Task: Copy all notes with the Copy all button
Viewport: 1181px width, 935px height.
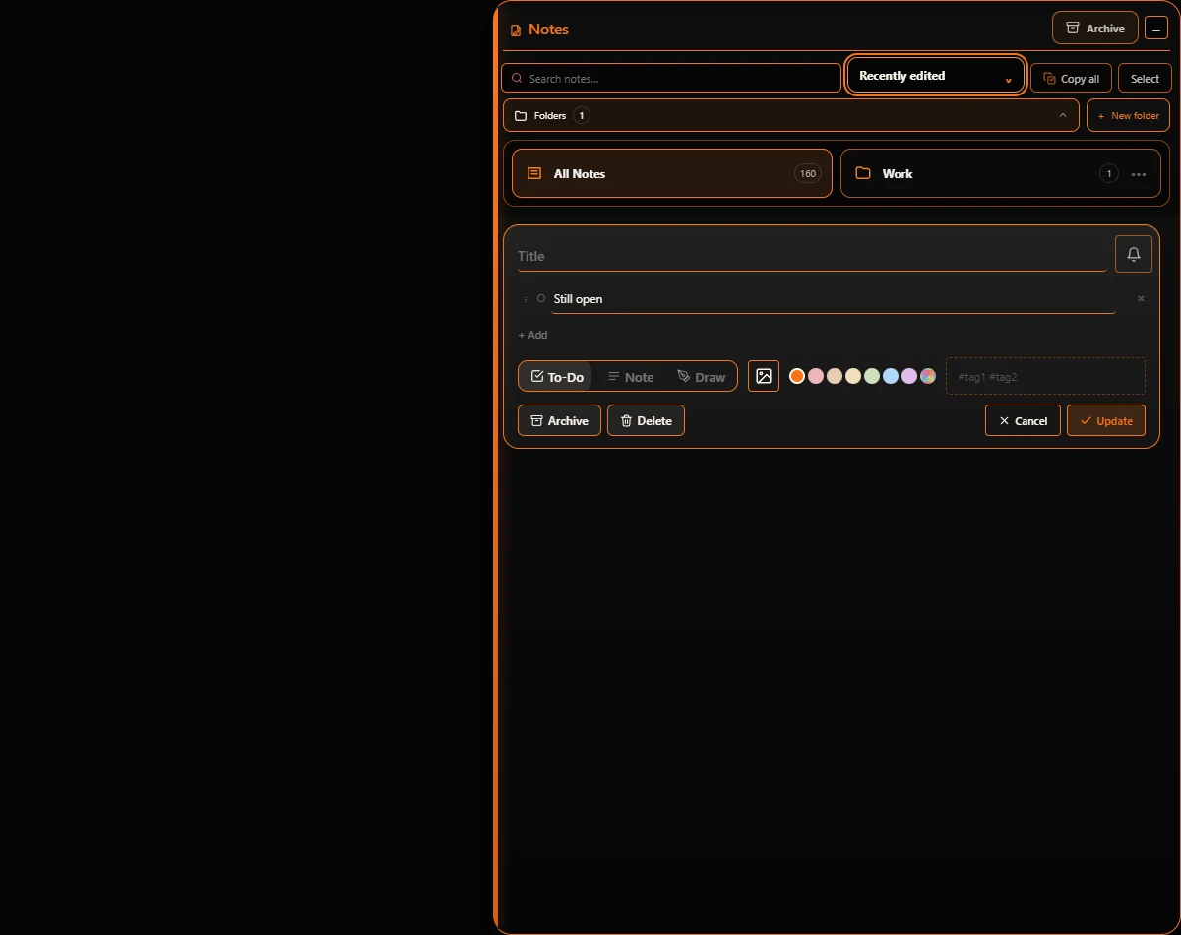Action: [x=1071, y=79]
